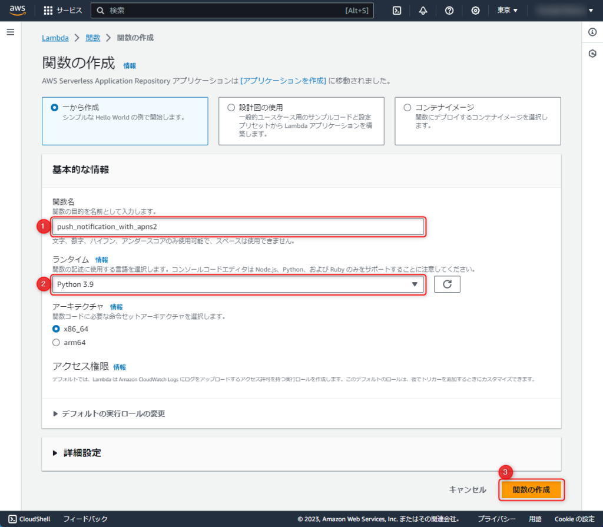
Task: Expand the 詳細設定 section
Action: (77, 453)
